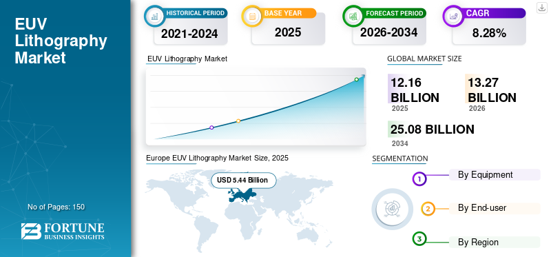Image resolution: width=551 pixels, height=257 pixels.
Task: Click the purple number 1 circle
Action: click(419, 179)
